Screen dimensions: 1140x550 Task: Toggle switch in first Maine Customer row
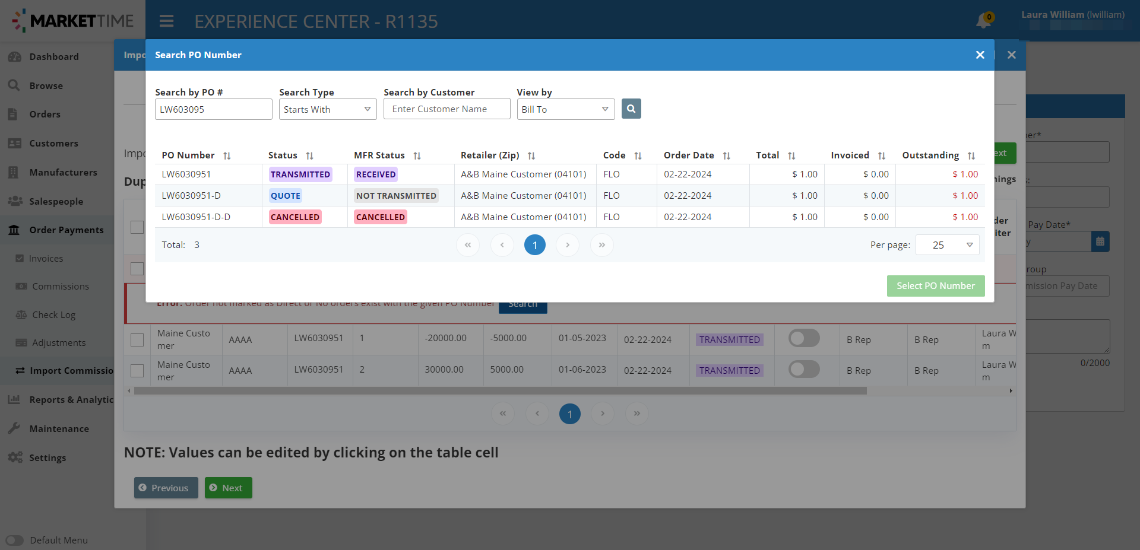pos(804,338)
